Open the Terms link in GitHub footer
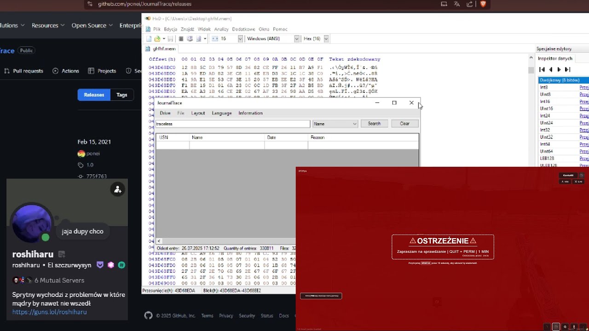589x331 pixels. click(x=207, y=316)
